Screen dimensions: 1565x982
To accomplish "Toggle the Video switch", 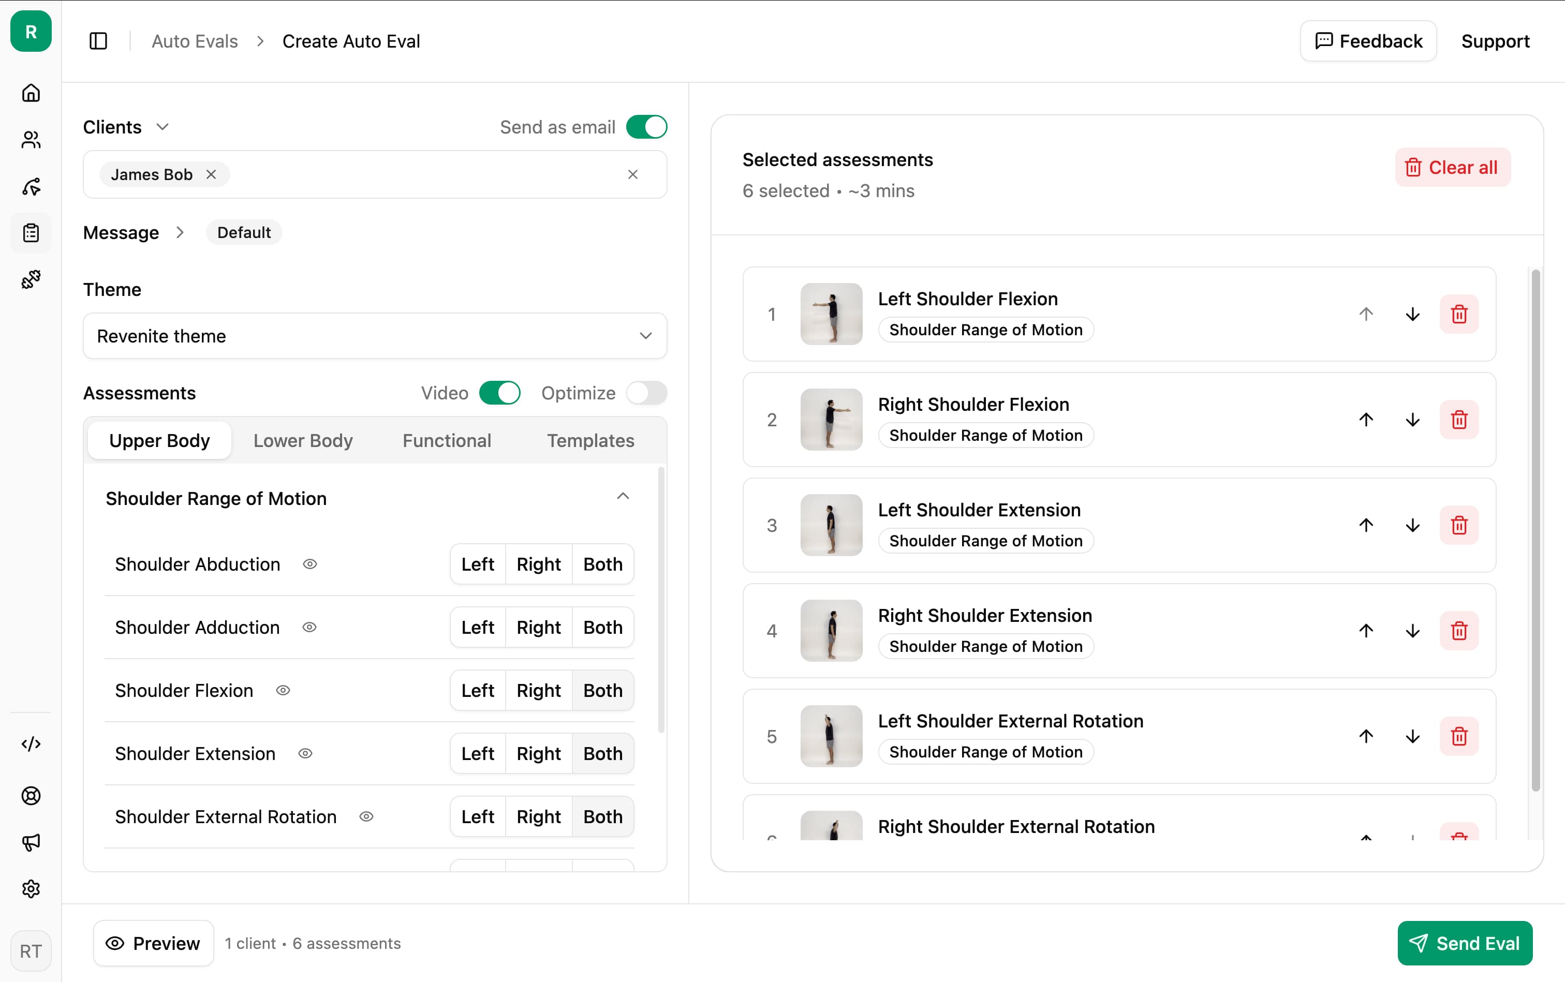I will 499,393.
